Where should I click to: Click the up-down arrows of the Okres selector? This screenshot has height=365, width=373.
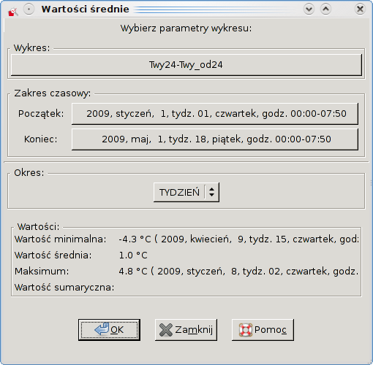coord(211,192)
